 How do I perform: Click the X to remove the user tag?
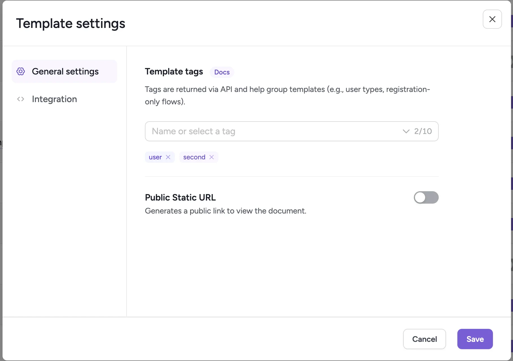[168, 157]
